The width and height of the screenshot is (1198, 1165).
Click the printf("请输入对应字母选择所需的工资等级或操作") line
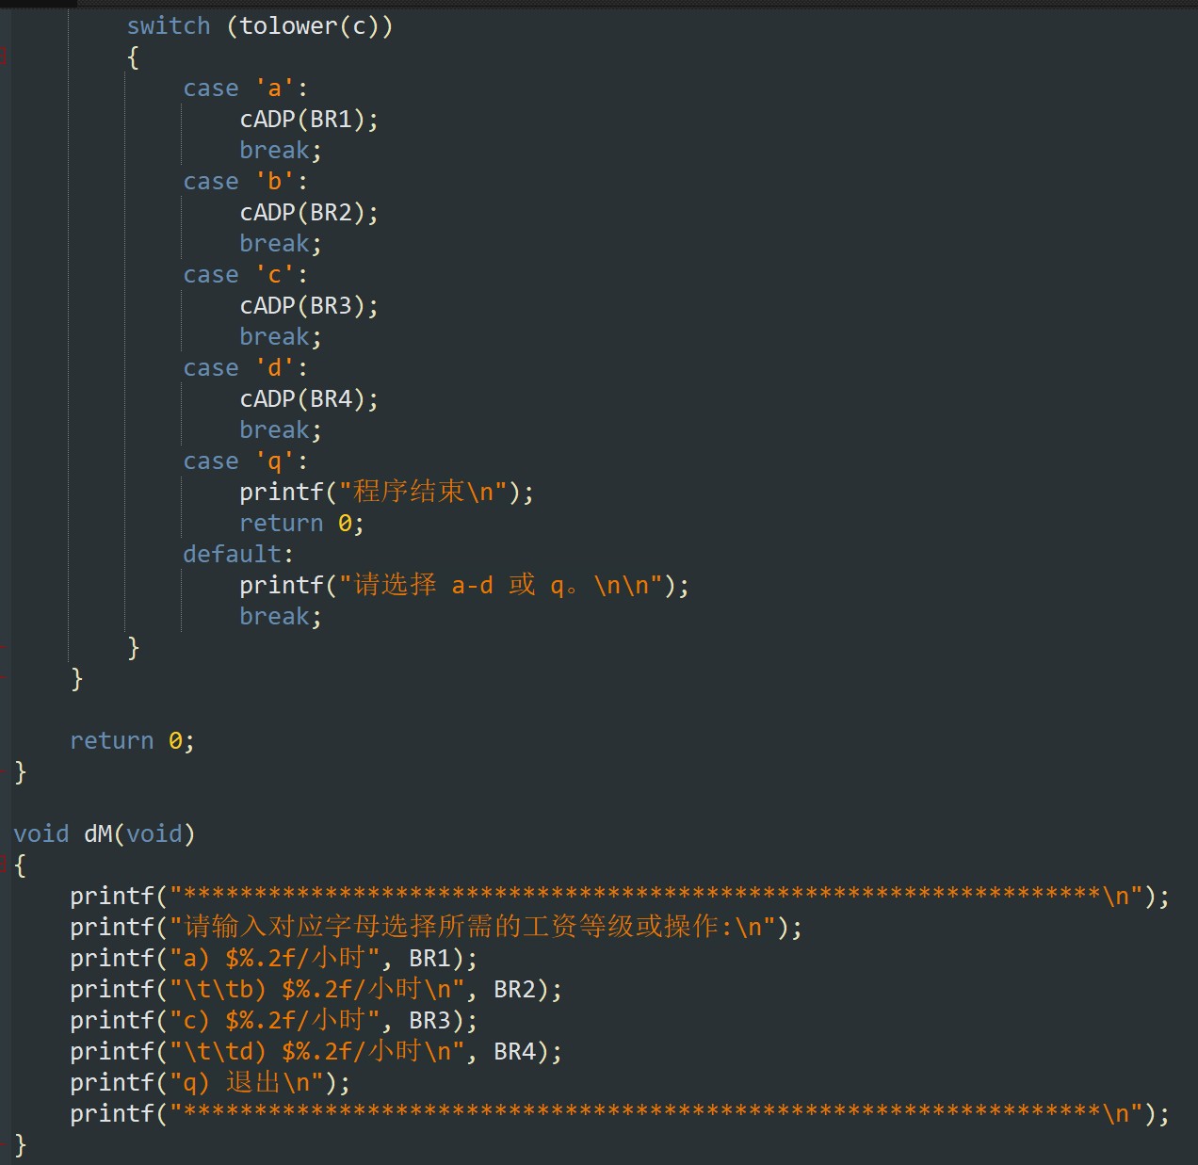tap(436, 928)
